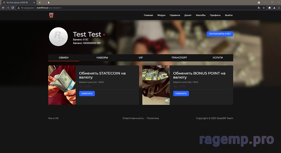Reload the page with browser refresh icon
Viewport: 281px width, 153px height.
click(x=13, y=8)
